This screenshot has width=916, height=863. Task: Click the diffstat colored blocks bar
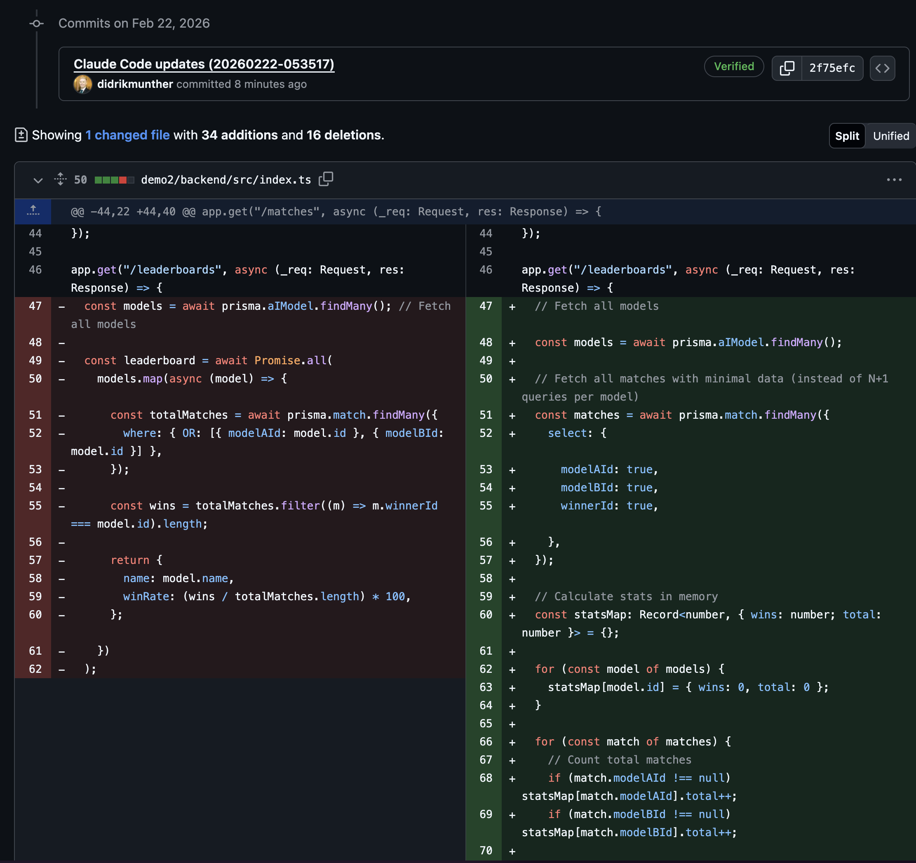click(x=114, y=180)
